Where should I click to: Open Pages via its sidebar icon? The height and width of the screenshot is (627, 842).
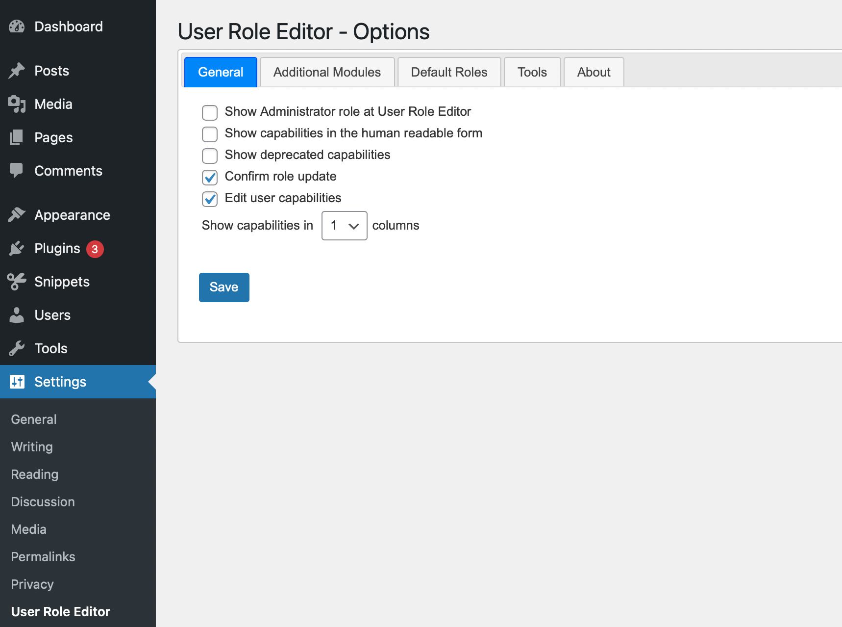[16, 137]
